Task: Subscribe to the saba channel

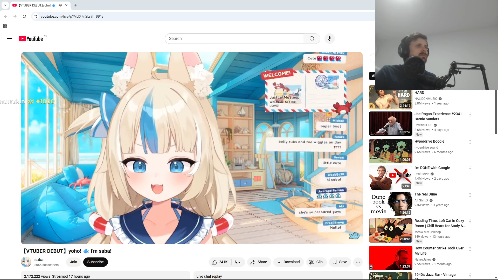Action: 95,262
